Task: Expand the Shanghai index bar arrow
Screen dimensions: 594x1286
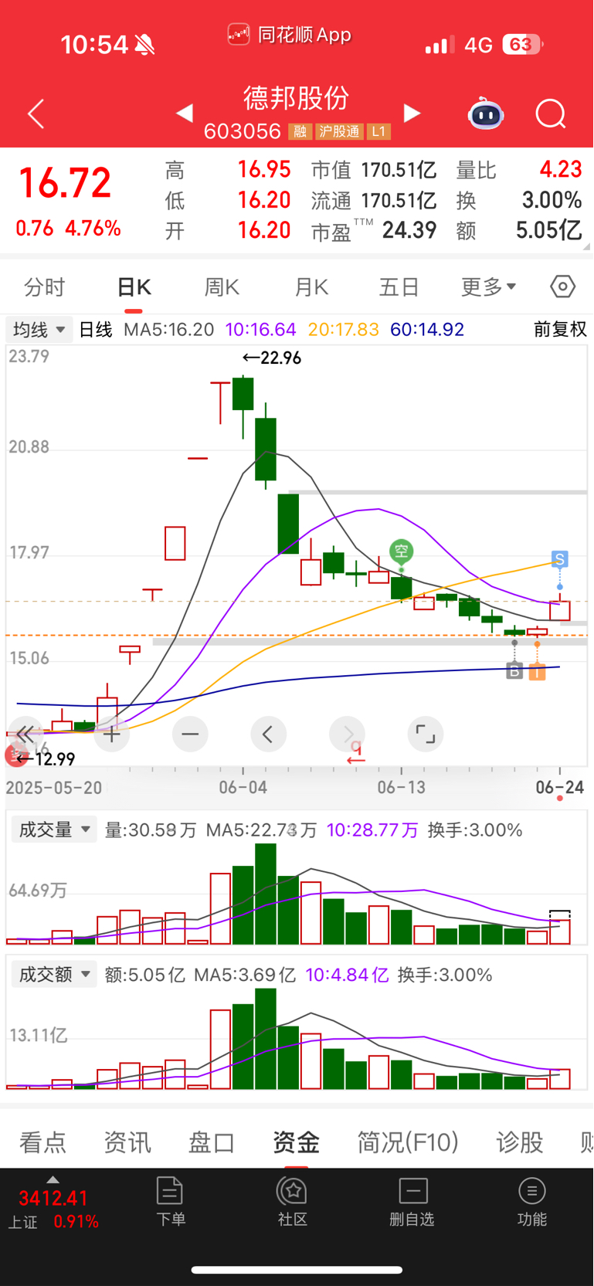Action: [x=53, y=1180]
